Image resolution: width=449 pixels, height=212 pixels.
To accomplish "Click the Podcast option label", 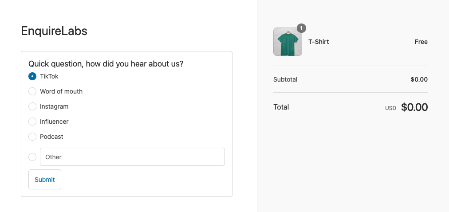I will tap(51, 137).
